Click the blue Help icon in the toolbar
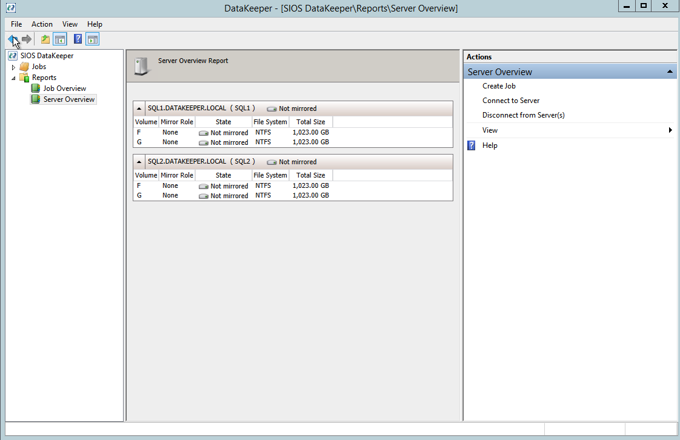680x440 pixels. 78,39
